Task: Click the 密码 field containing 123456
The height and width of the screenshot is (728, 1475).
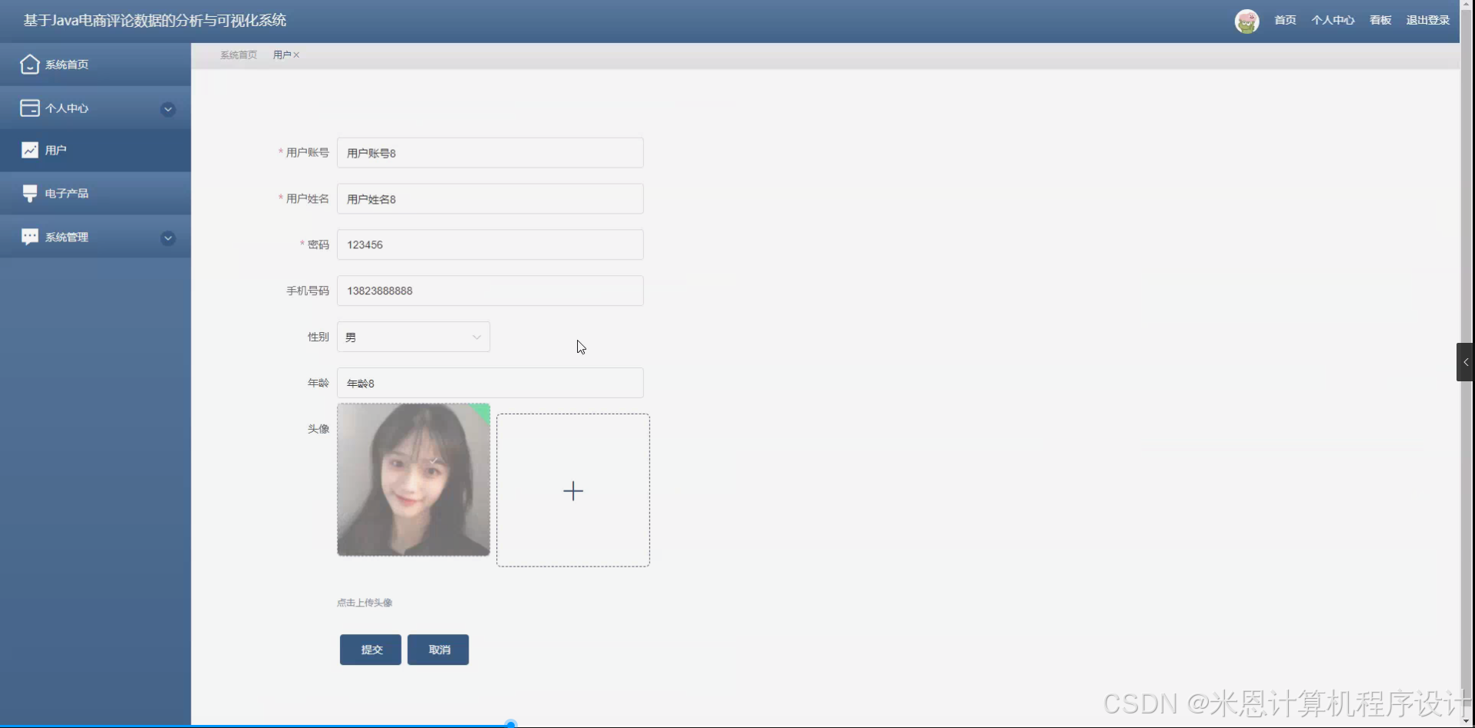Action: click(490, 244)
